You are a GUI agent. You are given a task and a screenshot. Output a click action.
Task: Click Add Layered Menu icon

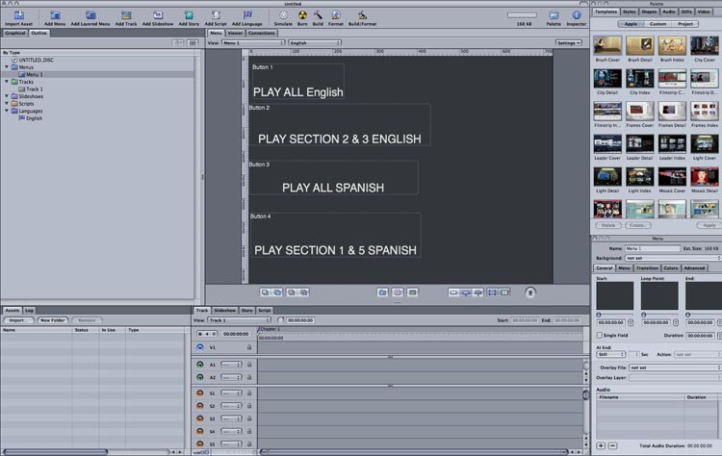(90, 15)
